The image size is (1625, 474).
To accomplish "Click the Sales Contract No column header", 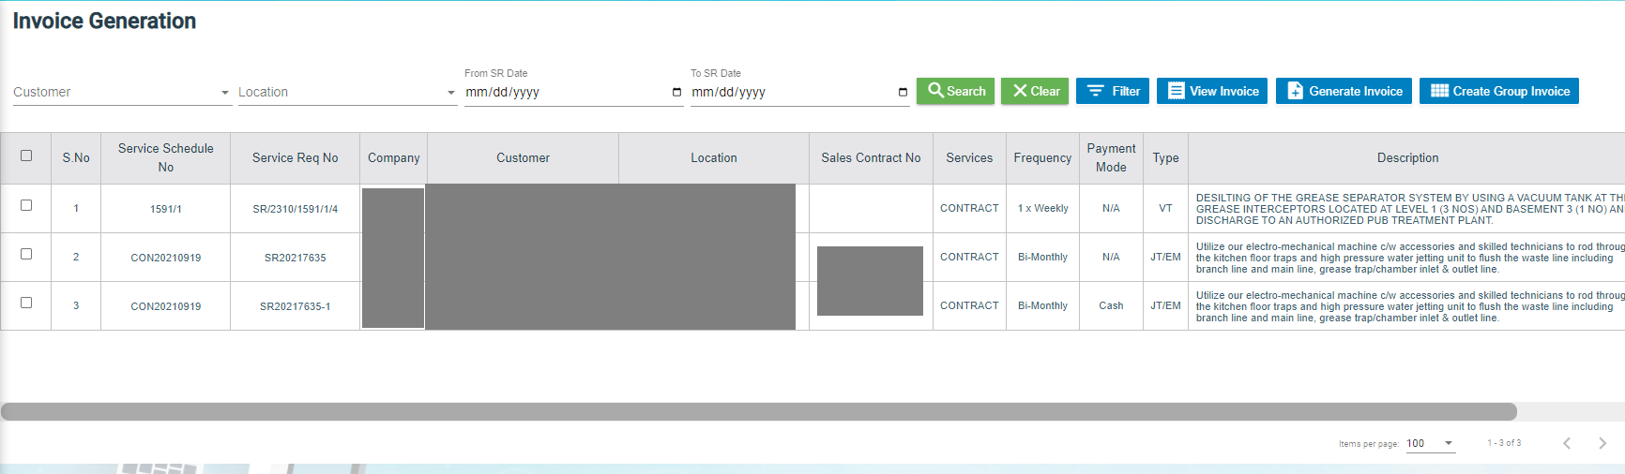I will (x=871, y=158).
